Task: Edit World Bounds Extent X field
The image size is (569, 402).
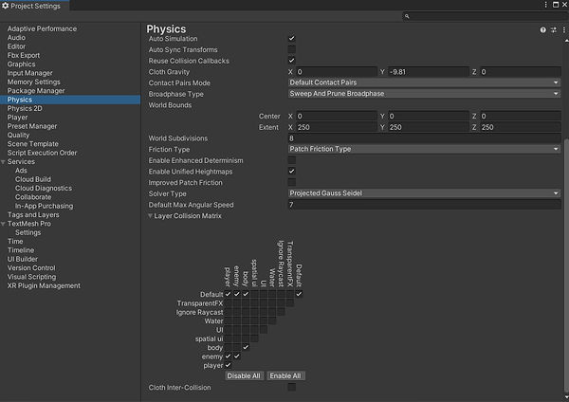Action: [336, 127]
